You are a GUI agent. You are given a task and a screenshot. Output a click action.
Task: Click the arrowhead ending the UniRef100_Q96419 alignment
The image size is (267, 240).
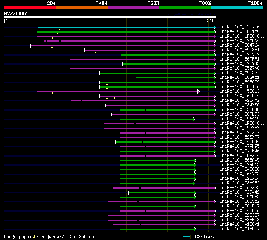coord(194,119)
